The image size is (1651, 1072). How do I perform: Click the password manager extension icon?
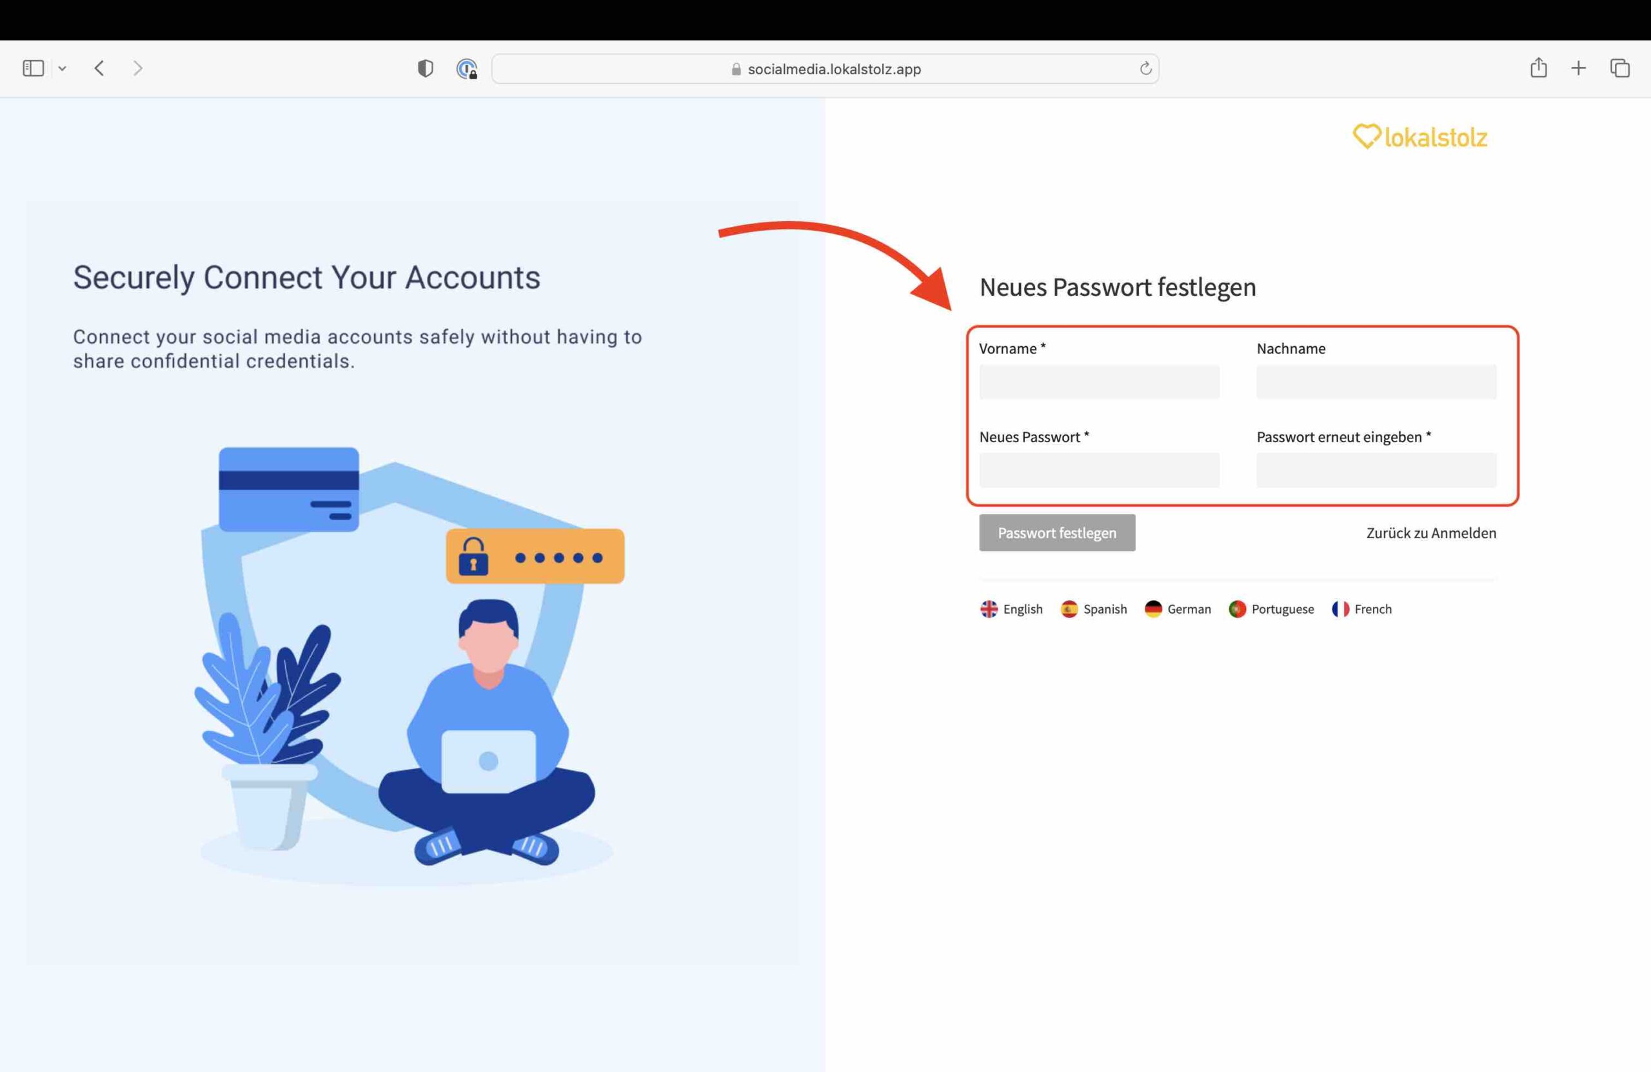click(x=467, y=68)
